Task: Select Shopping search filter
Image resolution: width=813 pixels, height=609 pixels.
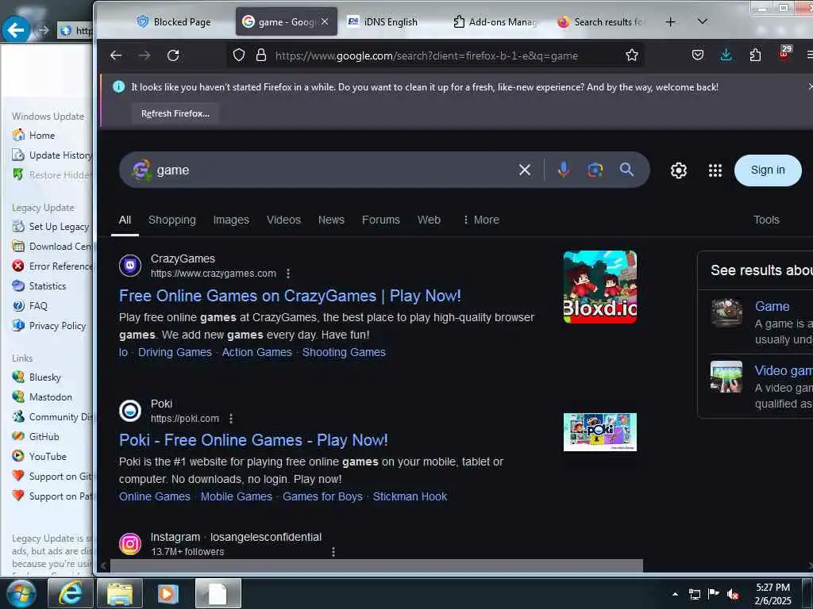Action: click(172, 220)
